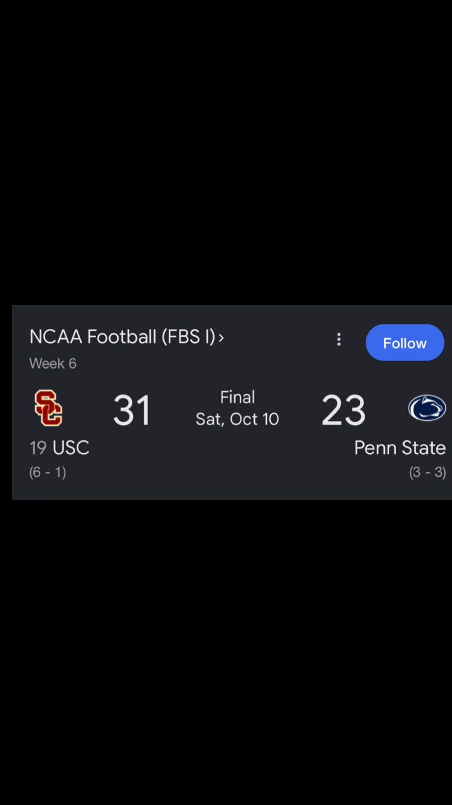
Task: Open the NCAA Football (FBS I) heading
Action: (122, 337)
